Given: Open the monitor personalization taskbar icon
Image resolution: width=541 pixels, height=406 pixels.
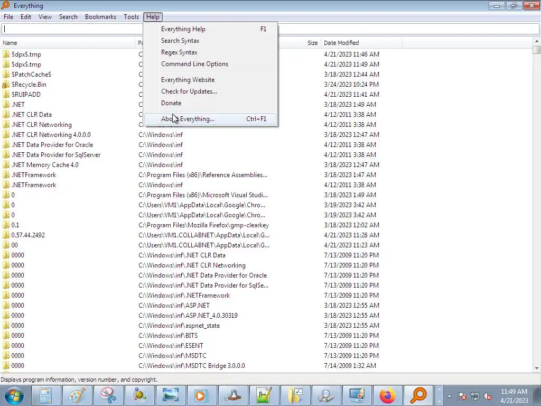Looking at the screenshot, I should (x=357, y=395).
